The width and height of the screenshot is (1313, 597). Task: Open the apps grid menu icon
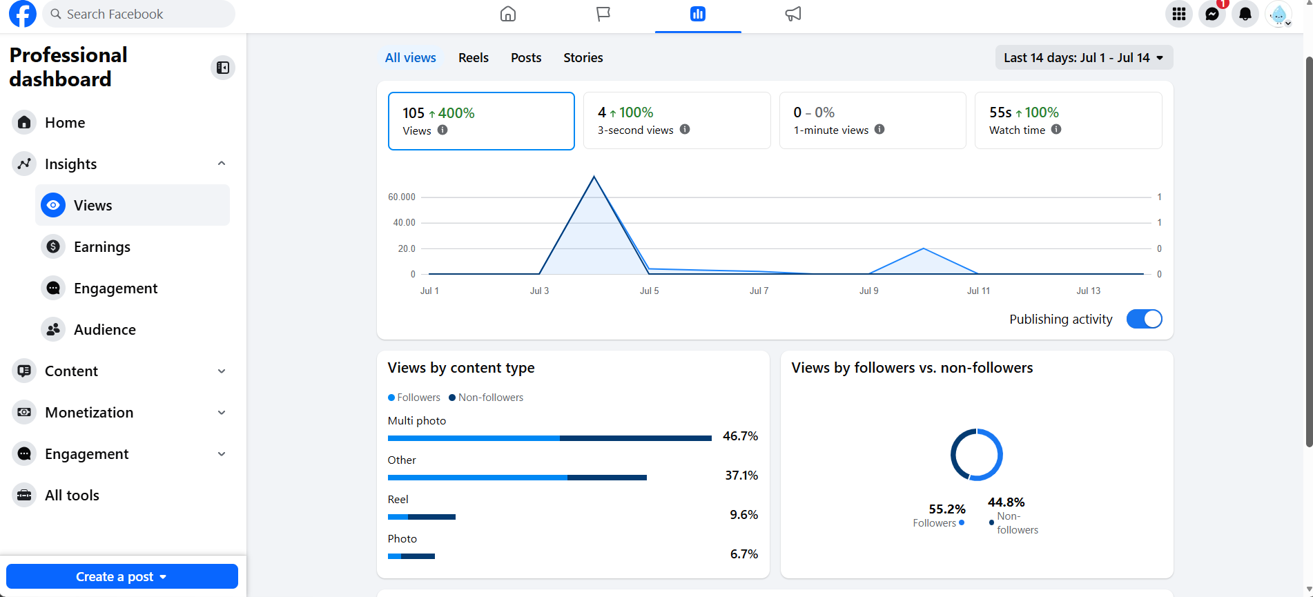(x=1179, y=14)
